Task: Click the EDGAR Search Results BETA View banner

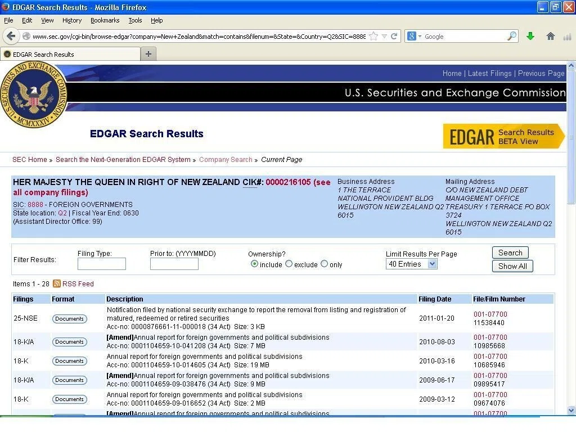Action: [x=503, y=136]
